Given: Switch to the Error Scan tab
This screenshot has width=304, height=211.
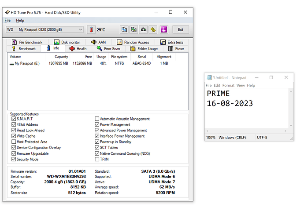Looking at the screenshot, I should point(108,48).
